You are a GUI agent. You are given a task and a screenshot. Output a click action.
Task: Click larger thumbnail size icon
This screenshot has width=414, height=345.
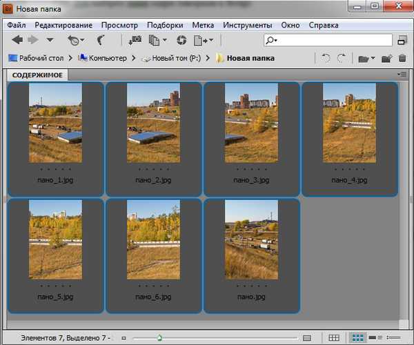pos(306,338)
